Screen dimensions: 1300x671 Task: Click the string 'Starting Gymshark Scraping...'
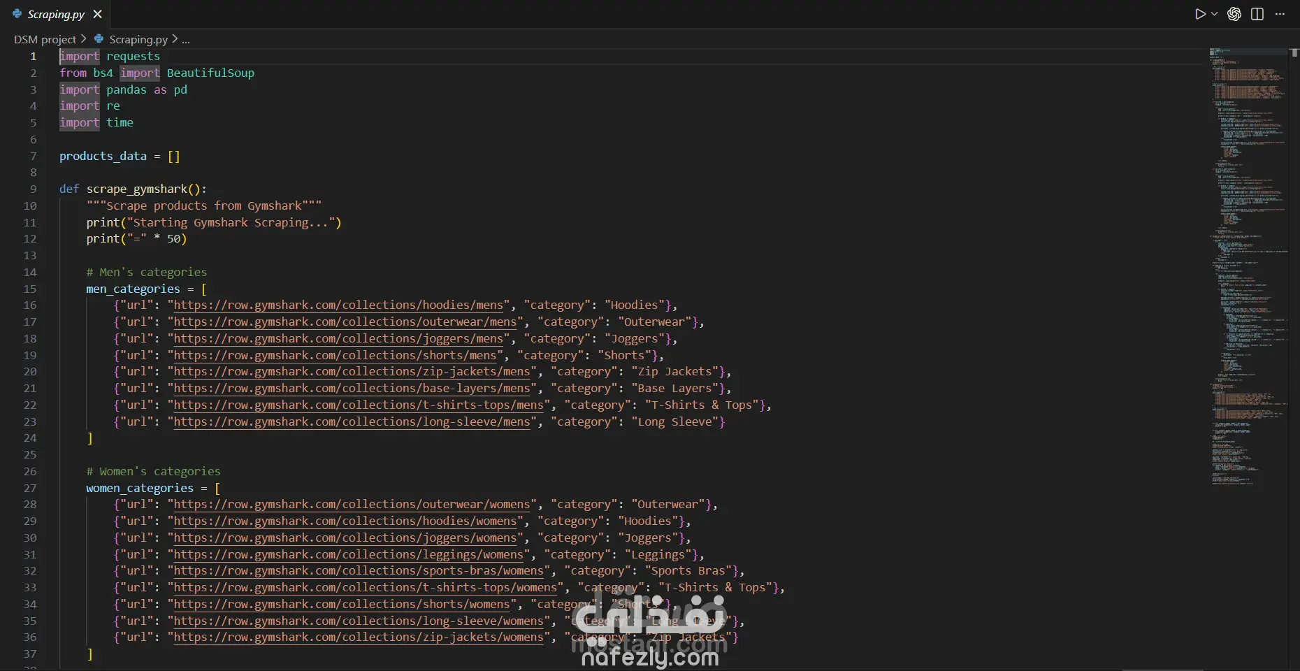[x=231, y=223]
